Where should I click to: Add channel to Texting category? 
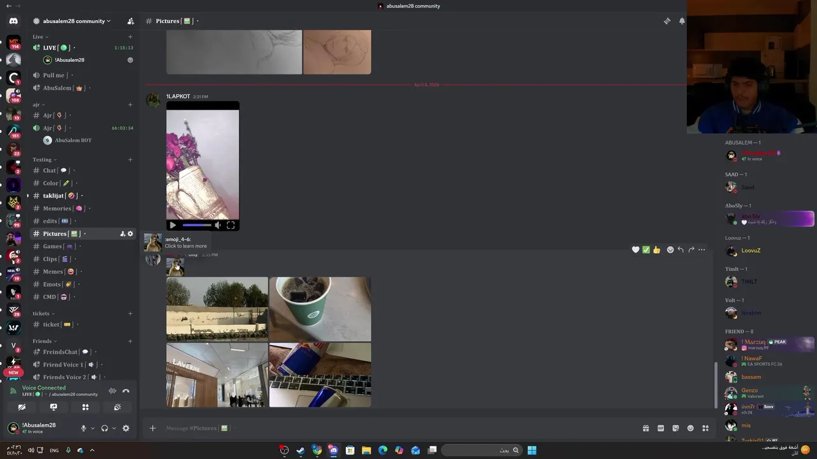pos(130,159)
